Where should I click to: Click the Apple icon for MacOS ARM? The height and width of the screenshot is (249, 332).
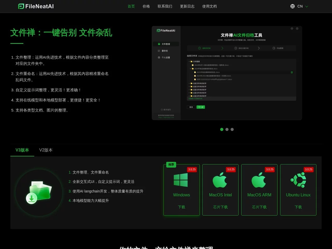click(x=259, y=180)
